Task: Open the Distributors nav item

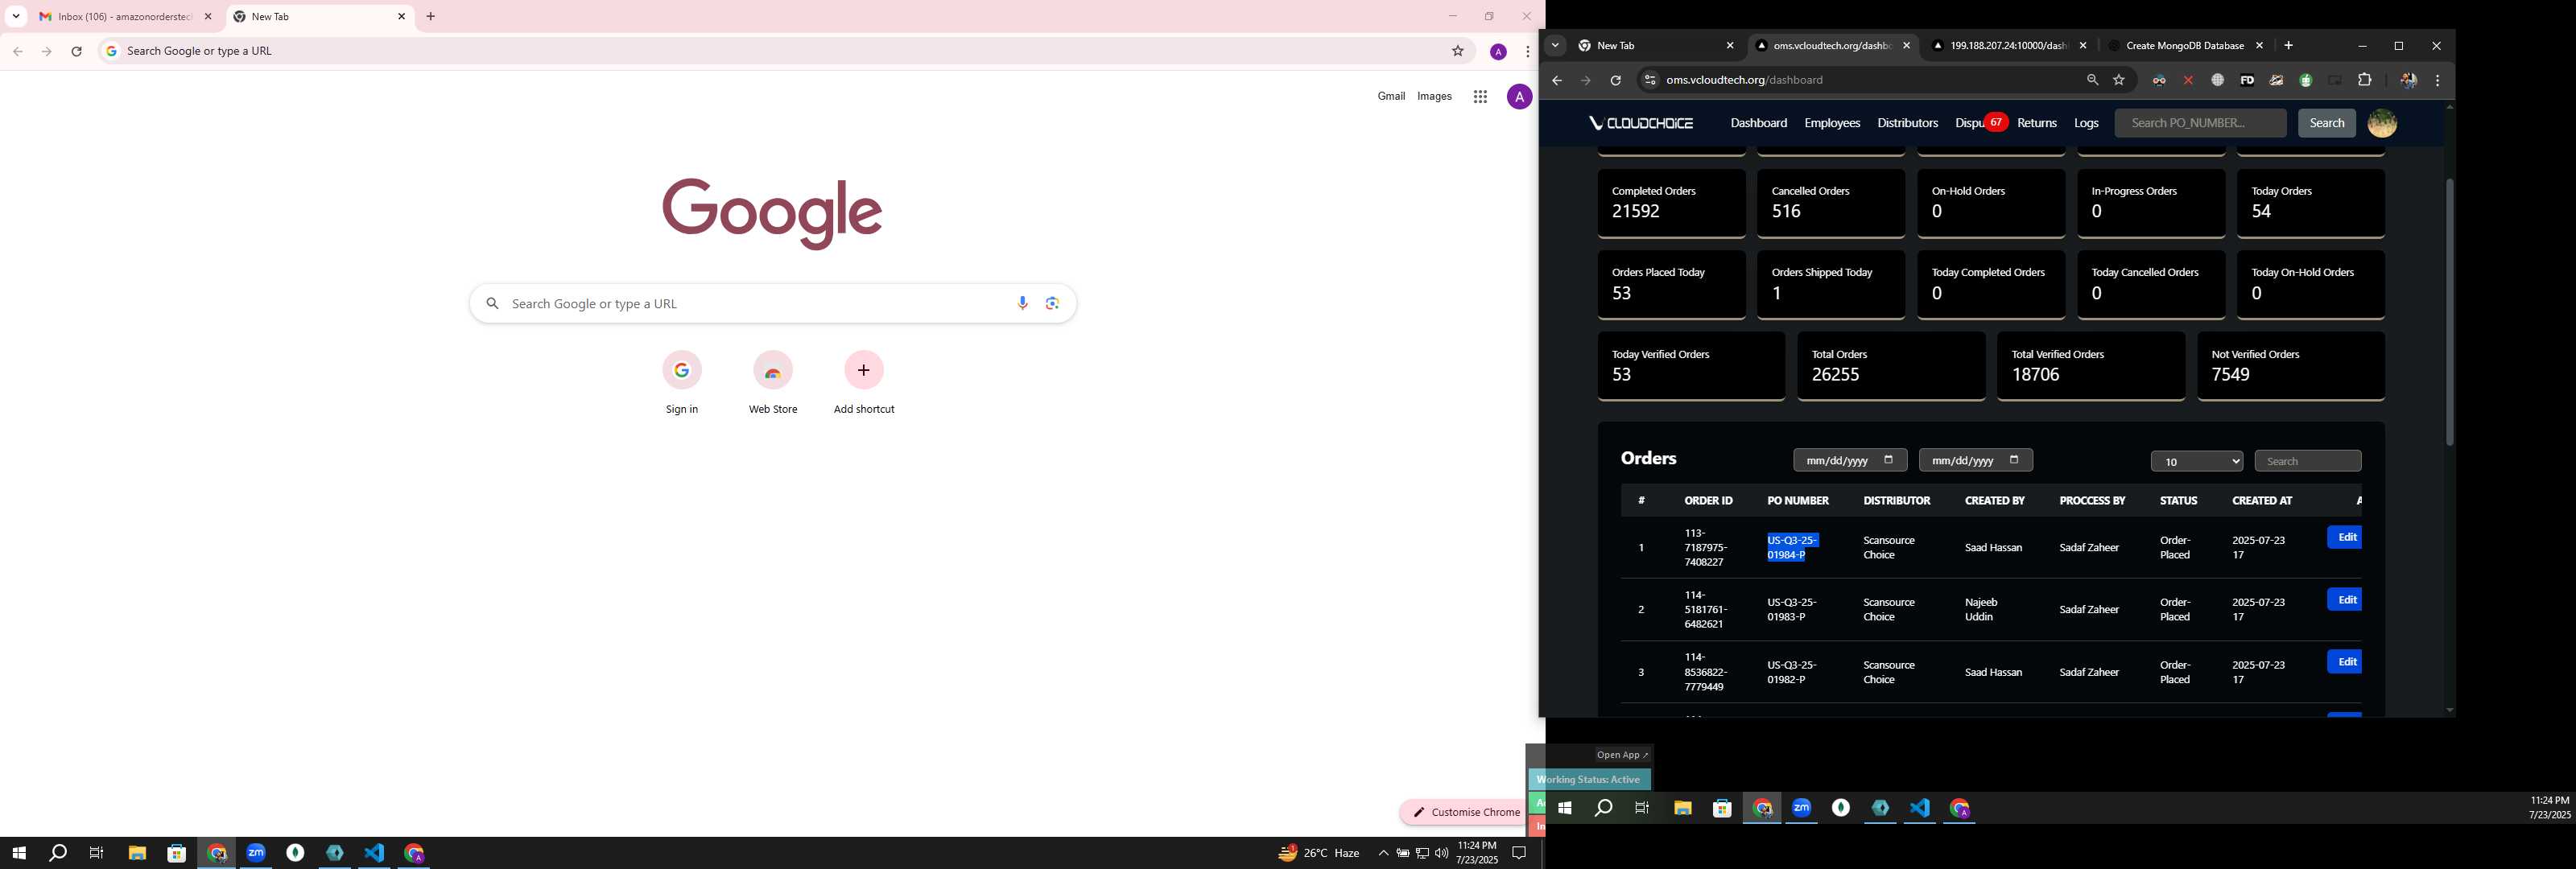Action: pyautogui.click(x=1907, y=123)
